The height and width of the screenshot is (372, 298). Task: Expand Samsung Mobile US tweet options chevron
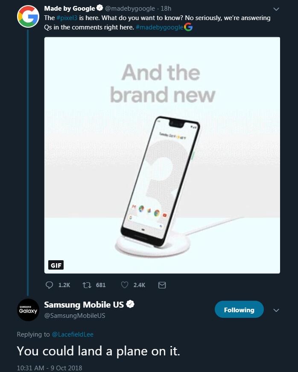276,310
